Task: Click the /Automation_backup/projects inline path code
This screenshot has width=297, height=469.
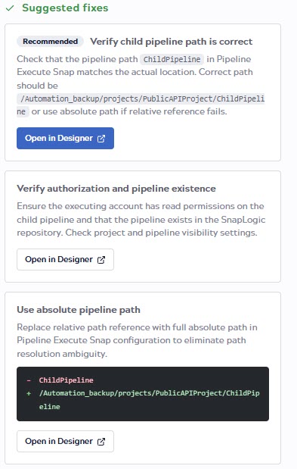Action: (x=141, y=105)
